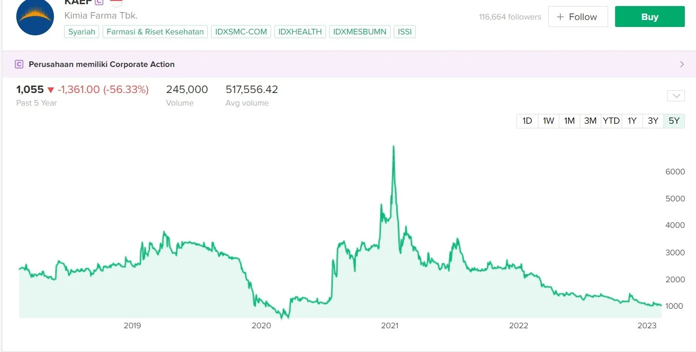Click the 2019 label on the chart x-axis
The height and width of the screenshot is (352, 696).
[x=132, y=325]
